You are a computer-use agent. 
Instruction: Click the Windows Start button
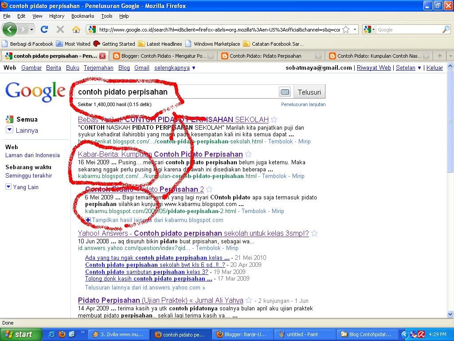21,334
